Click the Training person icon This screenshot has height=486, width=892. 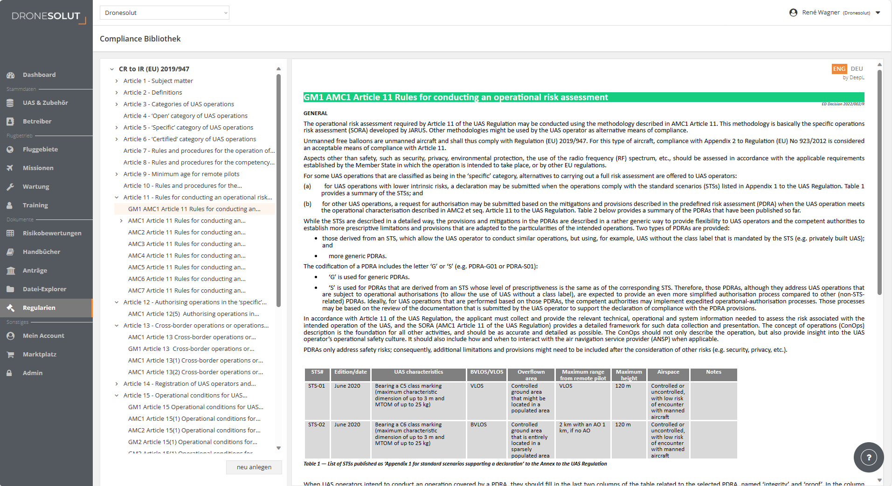pyautogui.click(x=10, y=205)
